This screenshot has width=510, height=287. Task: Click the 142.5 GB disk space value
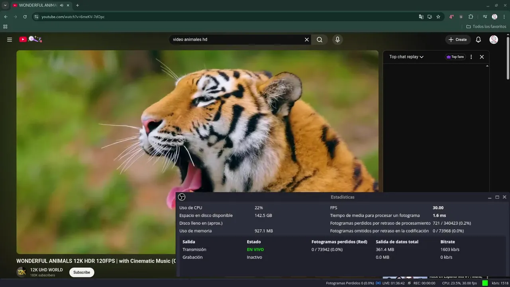tap(263, 215)
